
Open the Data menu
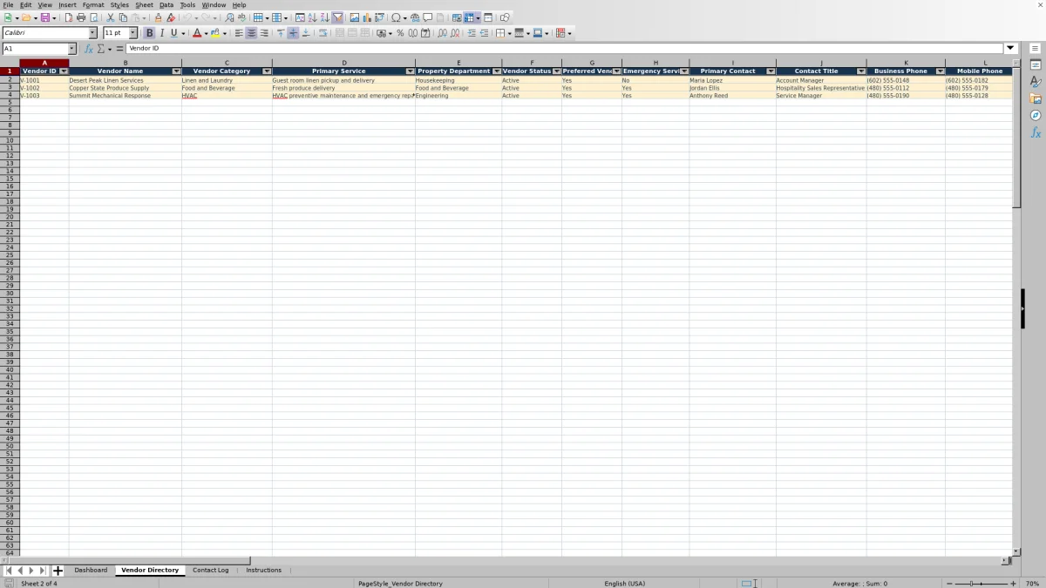(166, 5)
